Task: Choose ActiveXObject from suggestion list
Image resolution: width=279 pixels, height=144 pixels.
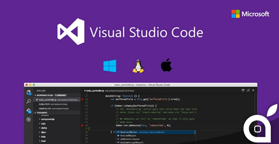Action: tap(156, 135)
